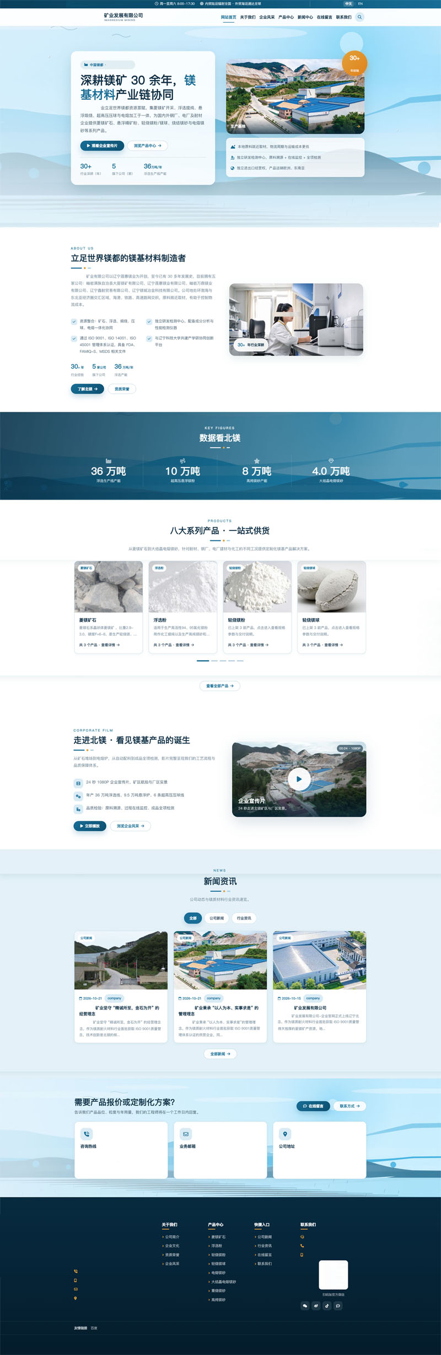The width and height of the screenshot is (441, 1355).
Task: Select the 公司新闻 news filter tab
Action: (217, 918)
